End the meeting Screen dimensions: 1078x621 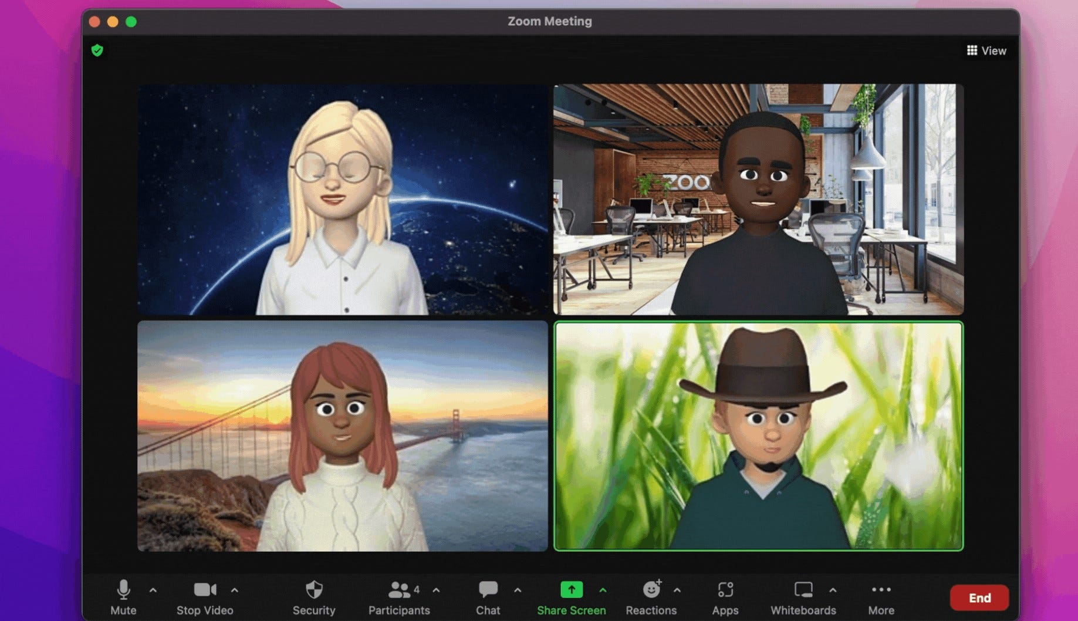[x=979, y=598]
